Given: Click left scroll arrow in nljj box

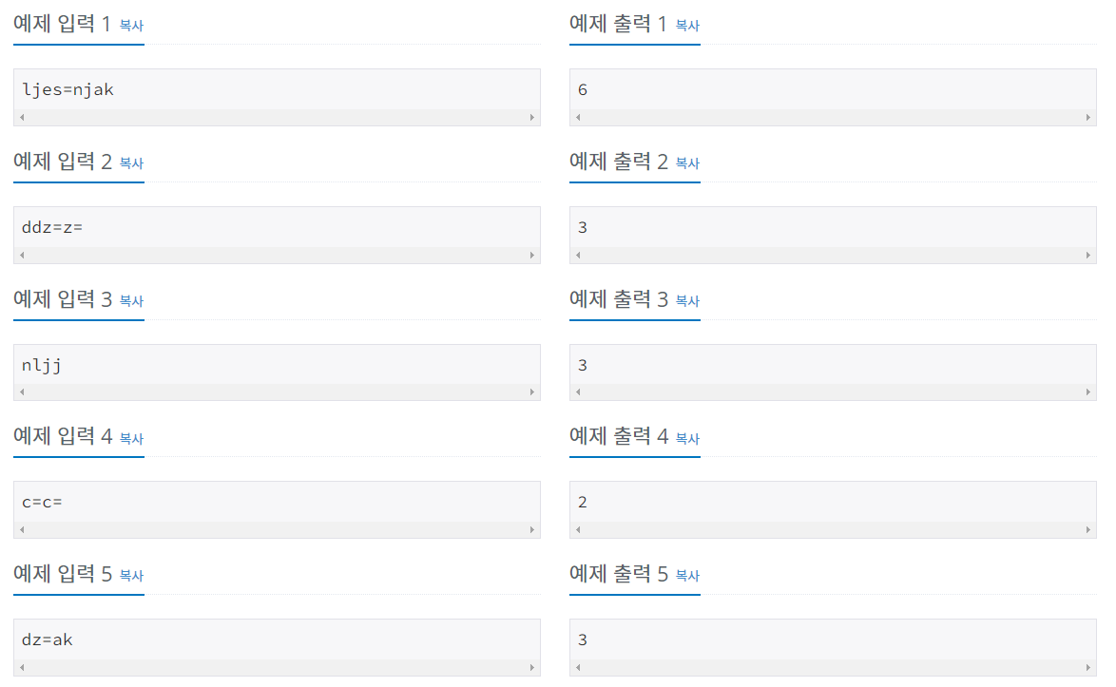Looking at the screenshot, I should tap(22, 392).
